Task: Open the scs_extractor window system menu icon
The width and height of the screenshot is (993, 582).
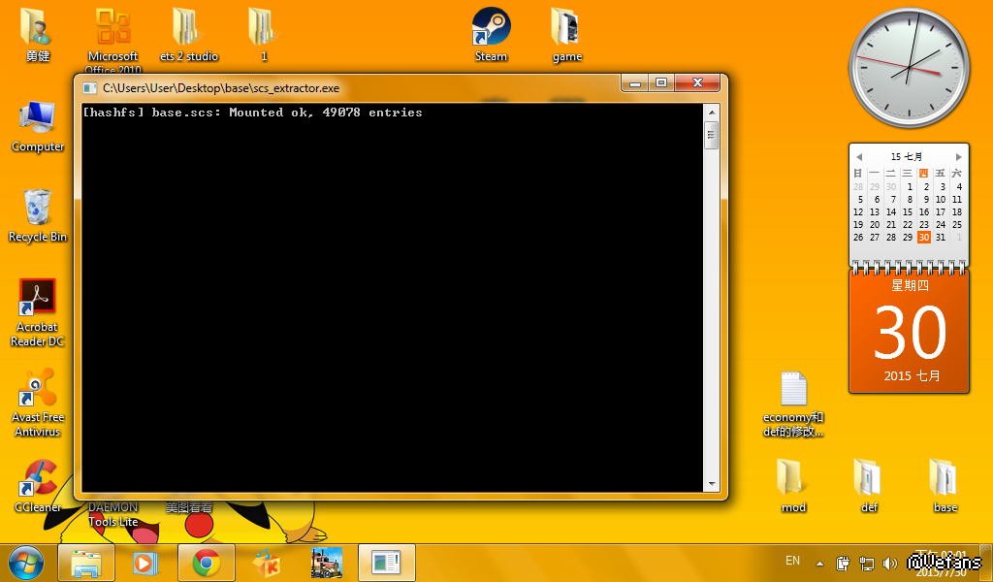Action: pyautogui.click(x=90, y=88)
